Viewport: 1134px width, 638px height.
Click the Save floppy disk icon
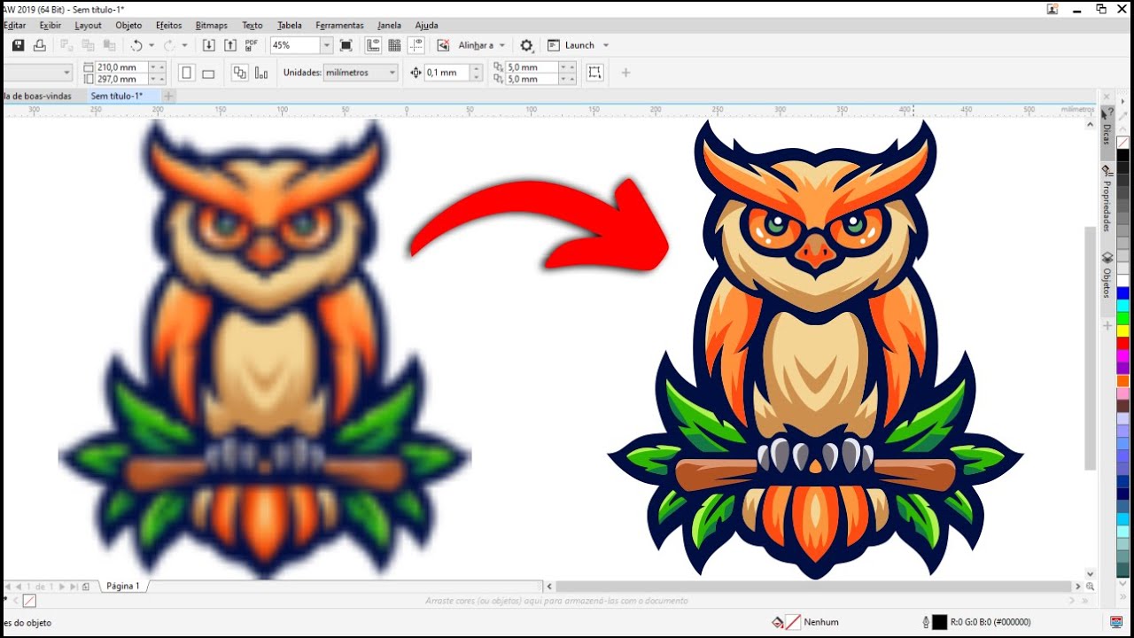18,45
